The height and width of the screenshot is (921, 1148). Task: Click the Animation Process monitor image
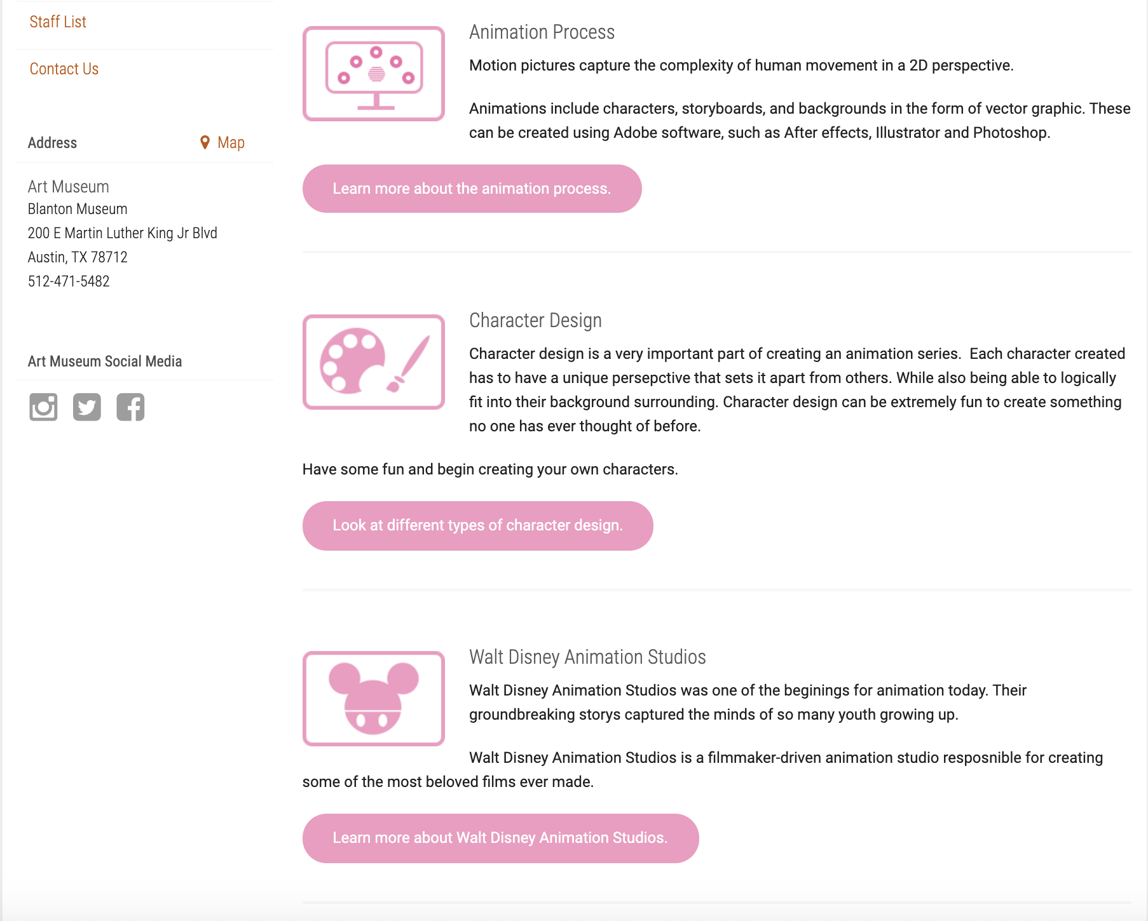click(x=374, y=74)
